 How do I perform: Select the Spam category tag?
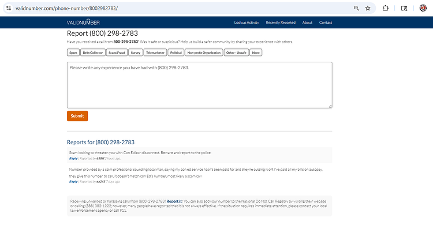click(73, 53)
